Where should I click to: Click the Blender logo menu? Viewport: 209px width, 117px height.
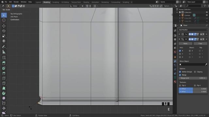point(2,2)
